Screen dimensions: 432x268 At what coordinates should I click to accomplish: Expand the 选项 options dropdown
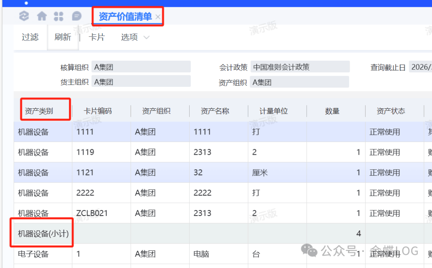[135, 37]
